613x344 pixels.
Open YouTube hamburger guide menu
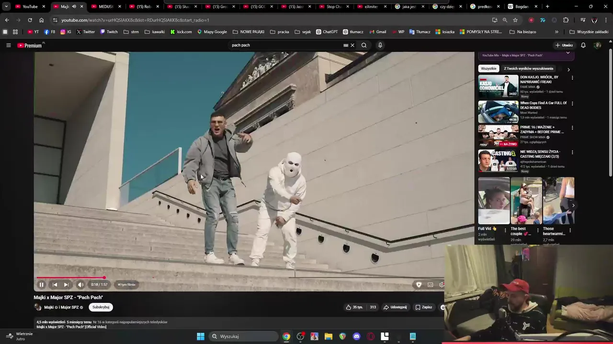point(8,45)
